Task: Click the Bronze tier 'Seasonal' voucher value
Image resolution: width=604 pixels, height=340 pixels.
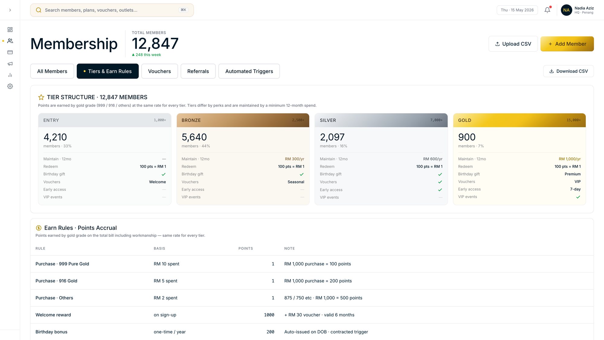Action: click(x=296, y=182)
